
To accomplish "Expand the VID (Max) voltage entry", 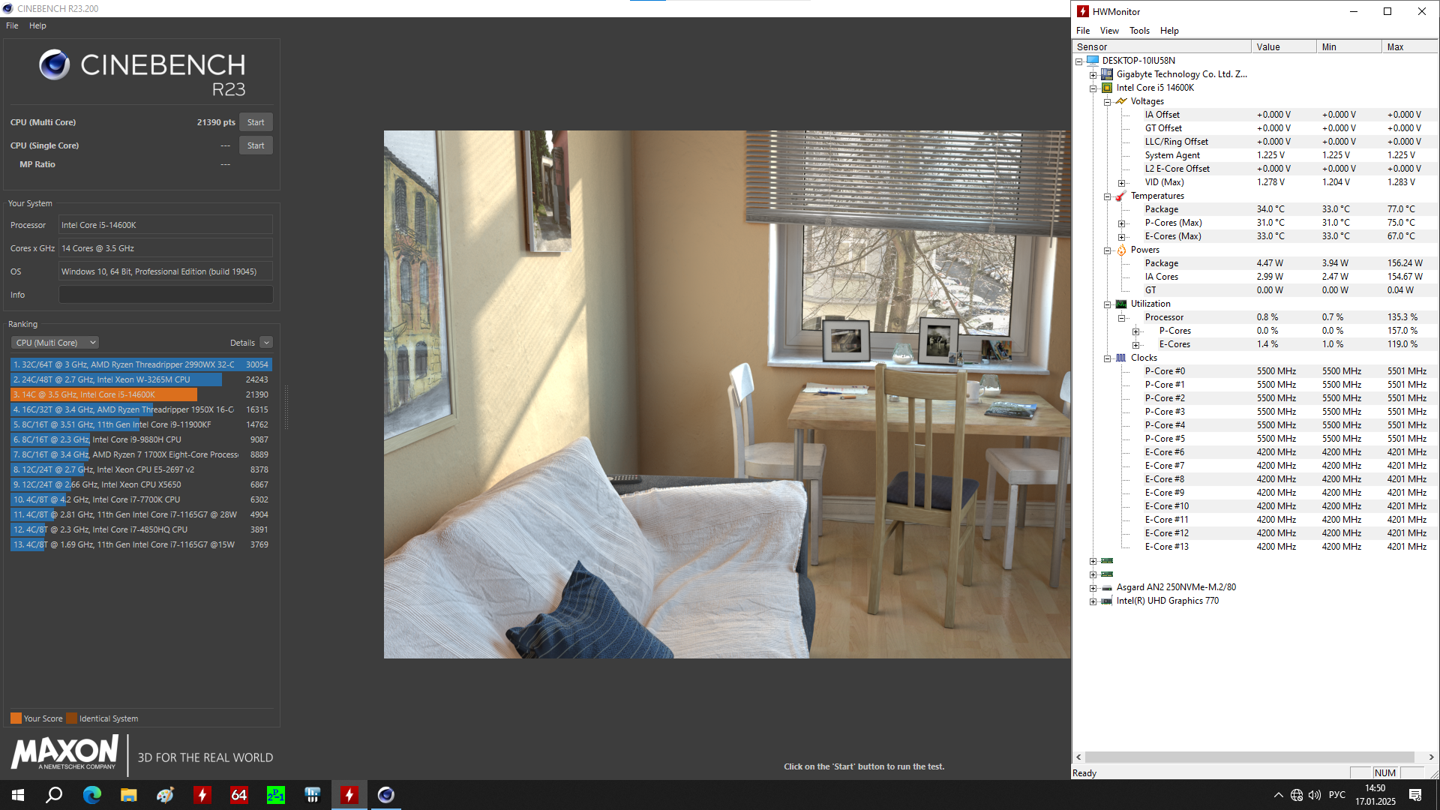I will pos(1121,183).
